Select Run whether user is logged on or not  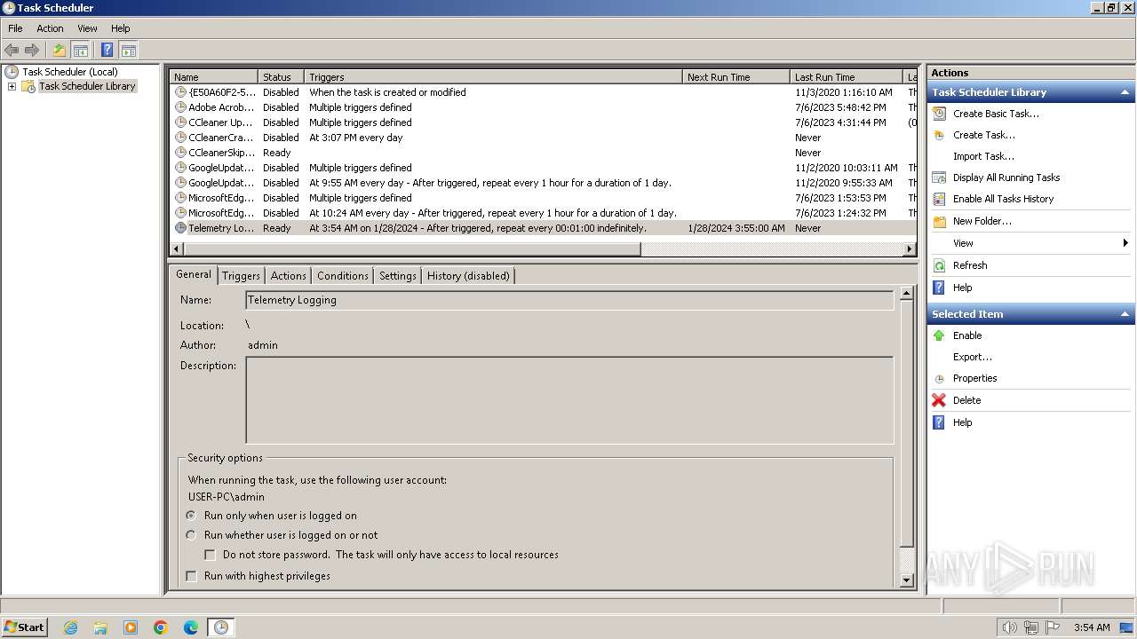click(191, 535)
